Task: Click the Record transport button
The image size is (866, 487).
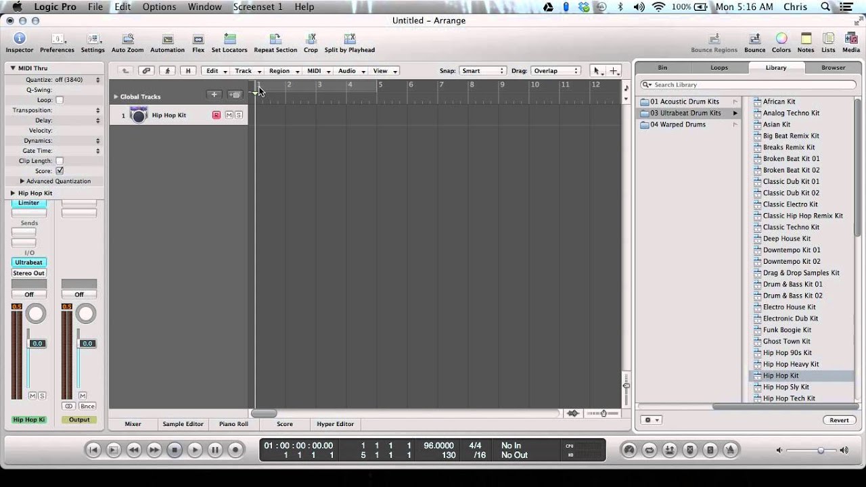Action: click(x=235, y=450)
